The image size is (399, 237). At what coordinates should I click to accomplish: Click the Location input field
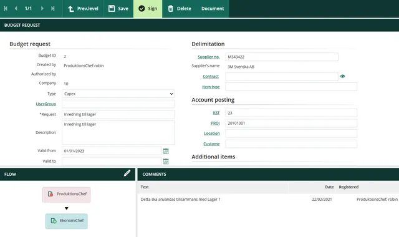pyautogui.click(x=291, y=133)
